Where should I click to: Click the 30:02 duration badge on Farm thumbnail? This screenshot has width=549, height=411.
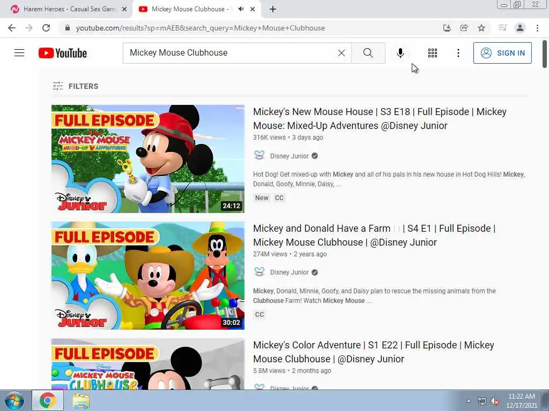tap(232, 323)
